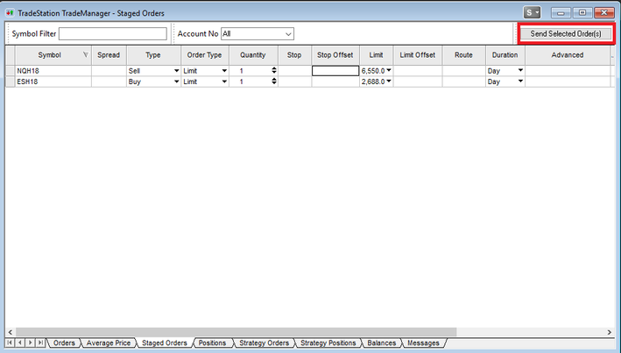
Task: Minimize the TradeManager window
Action: [x=561, y=12]
